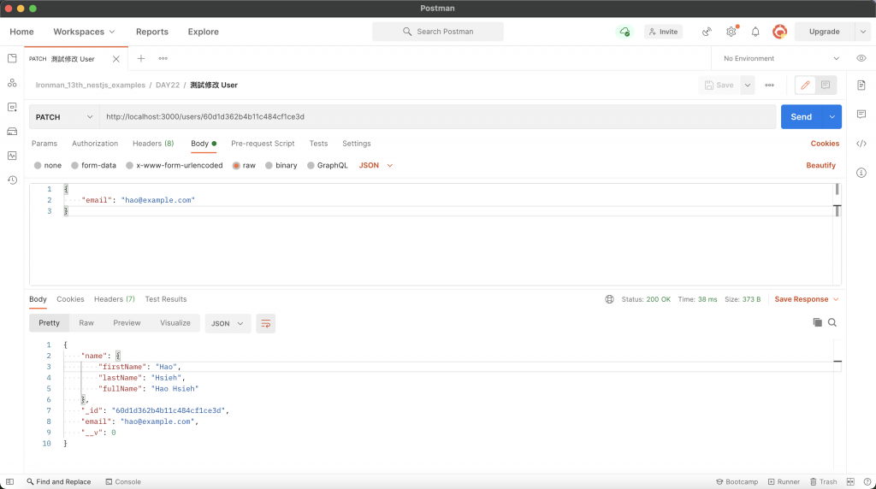
Task: Click the Beautify link
Action: tap(820, 166)
